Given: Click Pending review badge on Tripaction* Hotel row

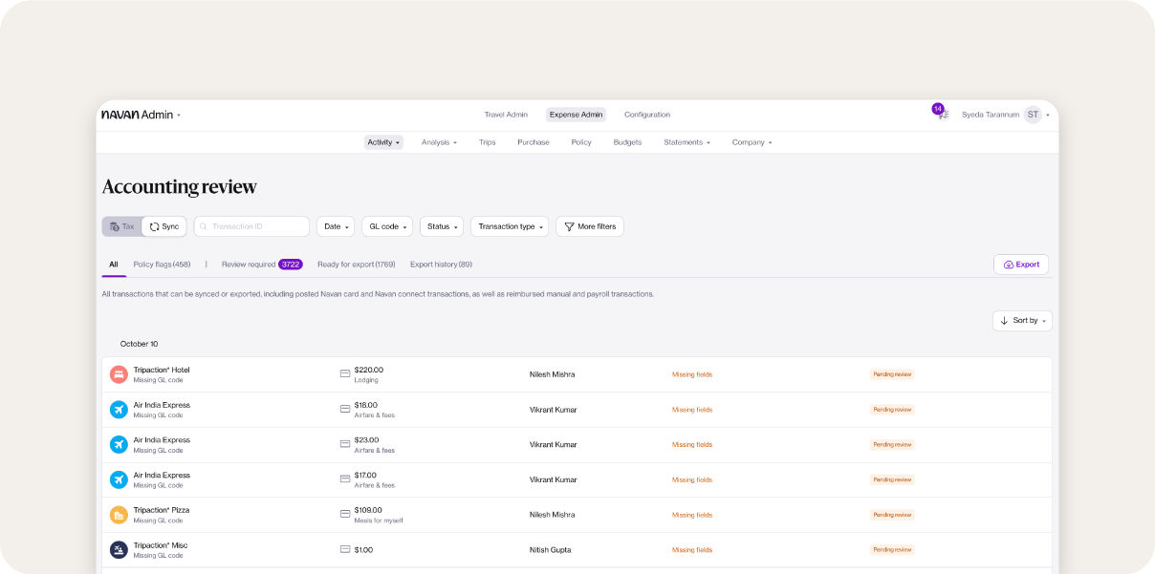Looking at the screenshot, I should pos(892,374).
